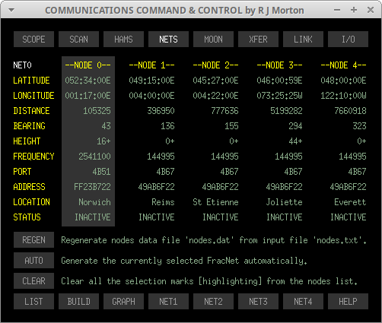Click distance value 396950

[161, 111]
